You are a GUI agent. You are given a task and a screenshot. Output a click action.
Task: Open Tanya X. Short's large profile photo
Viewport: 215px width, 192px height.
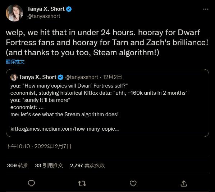(x=14, y=13)
